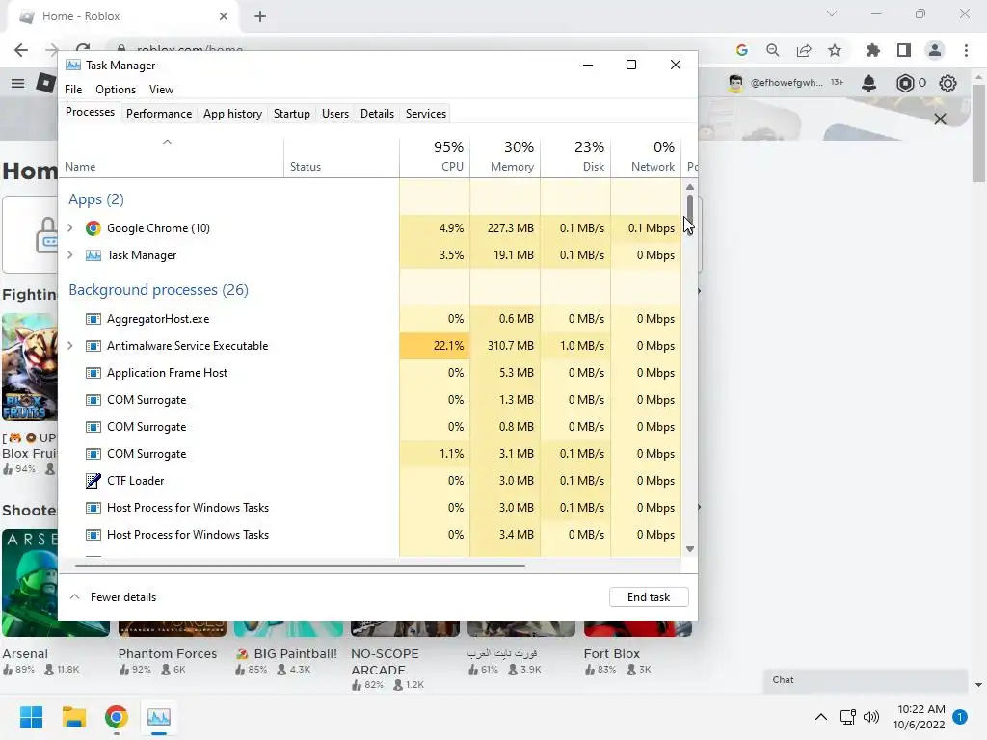This screenshot has height=740, width=987.
Task: Sort processes by CPU column header
Action: [435, 156]
